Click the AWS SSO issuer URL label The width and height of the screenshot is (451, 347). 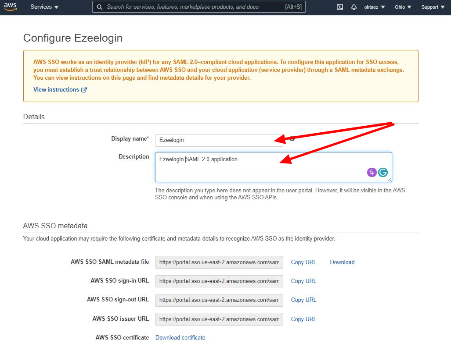(120, 319)
